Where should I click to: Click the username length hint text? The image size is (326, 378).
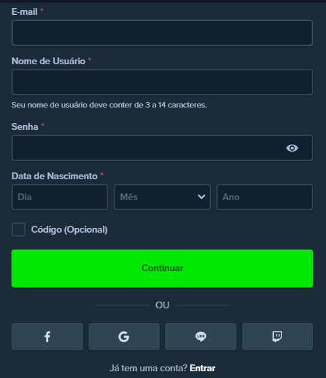point(109,105)
